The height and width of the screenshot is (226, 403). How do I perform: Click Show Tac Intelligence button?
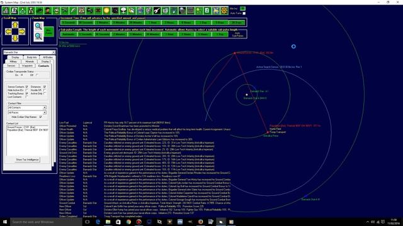click(27, 159)
